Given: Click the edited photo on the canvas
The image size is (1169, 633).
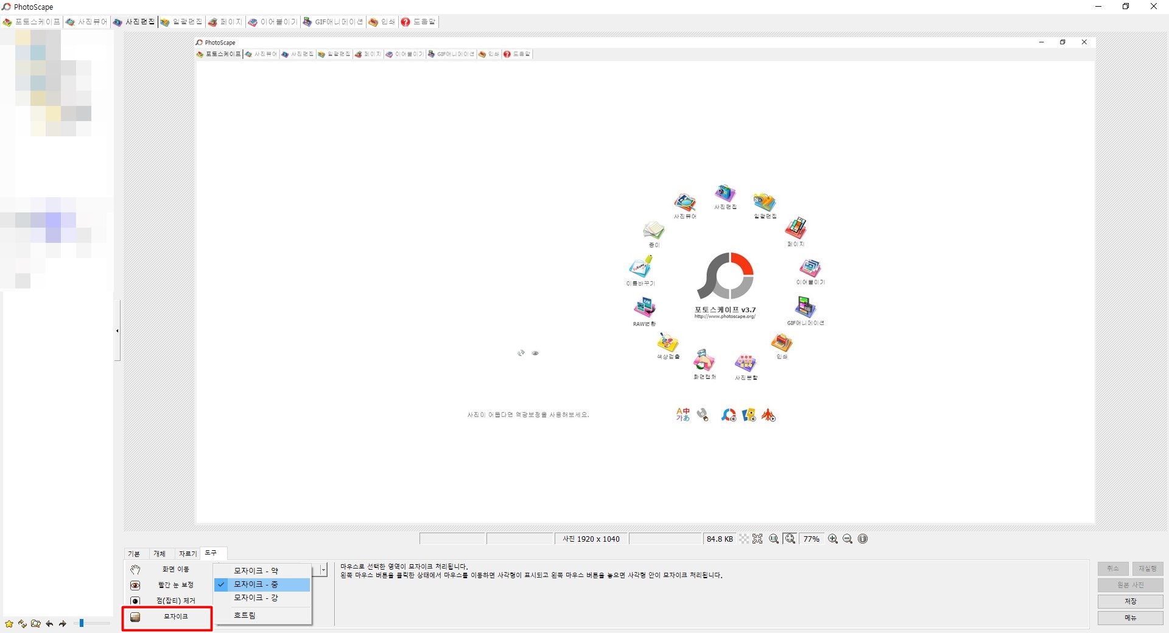Looking at the screenshot, I should tap(645, 280).
